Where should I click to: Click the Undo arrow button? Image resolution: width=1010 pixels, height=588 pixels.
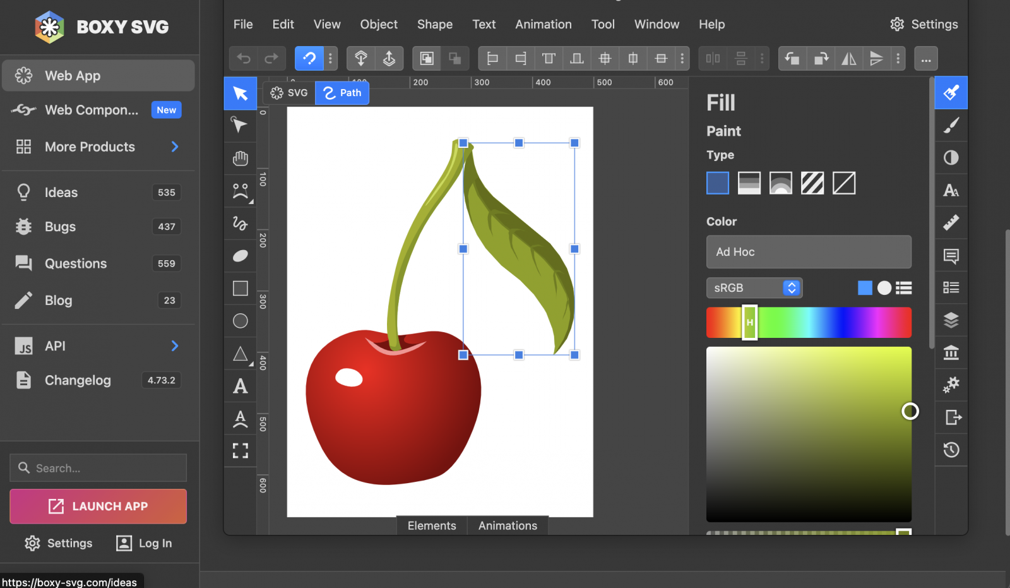pos(244,59)
